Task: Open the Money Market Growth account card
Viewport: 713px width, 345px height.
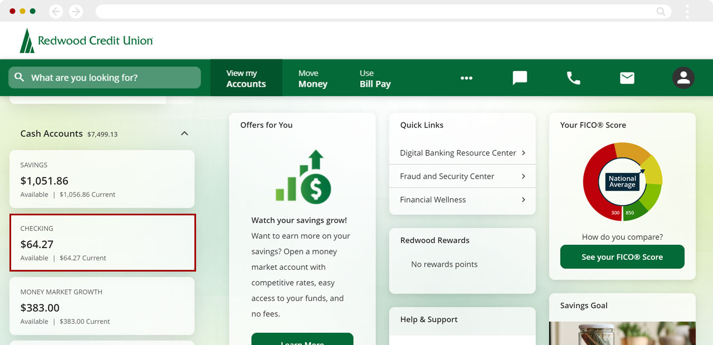Action: pos(102,306)
